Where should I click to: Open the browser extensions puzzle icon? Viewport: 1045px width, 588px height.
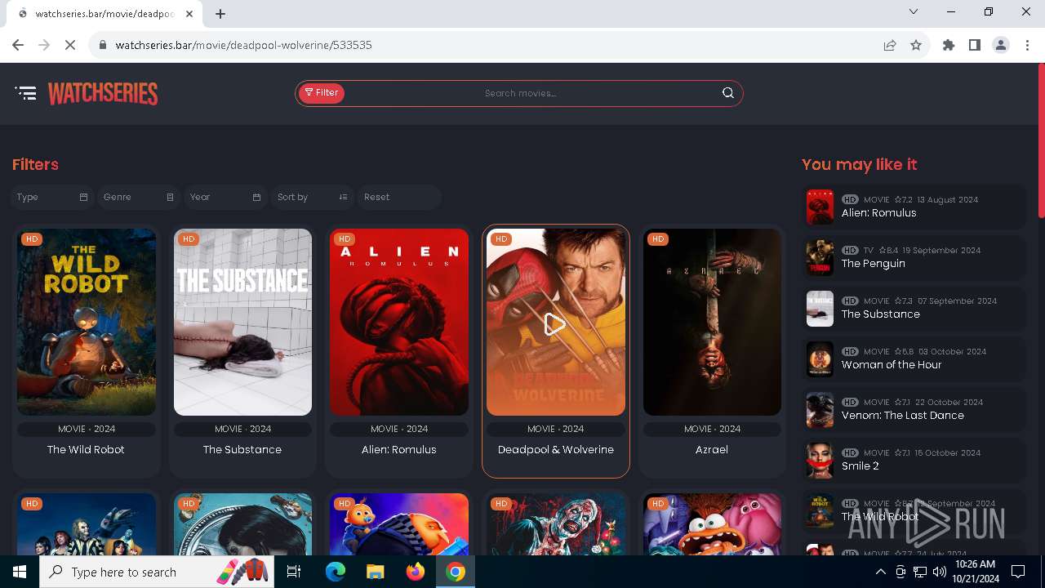[x=949, y=45]
